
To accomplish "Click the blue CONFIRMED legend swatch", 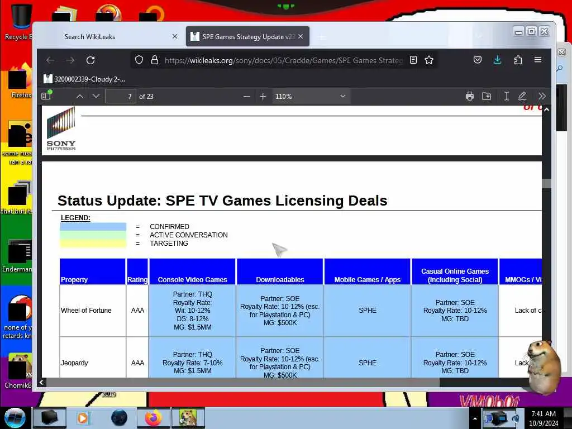I will click(93, 227).
